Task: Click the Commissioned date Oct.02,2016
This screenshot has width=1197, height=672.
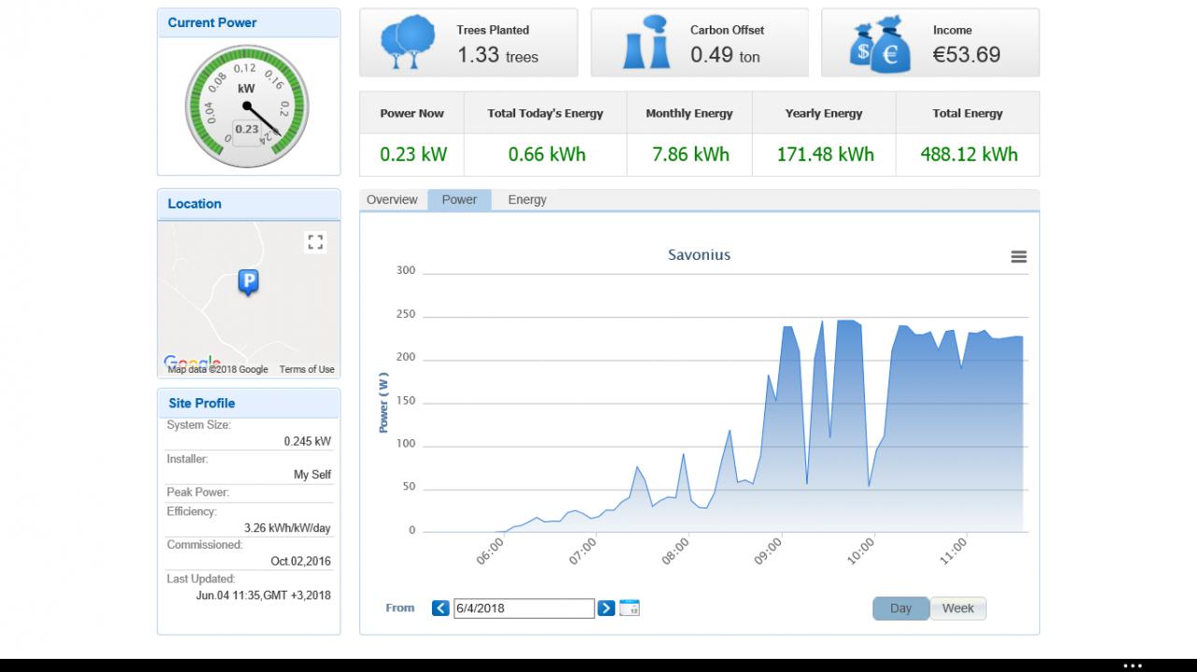Action: [x=301, y=562]
